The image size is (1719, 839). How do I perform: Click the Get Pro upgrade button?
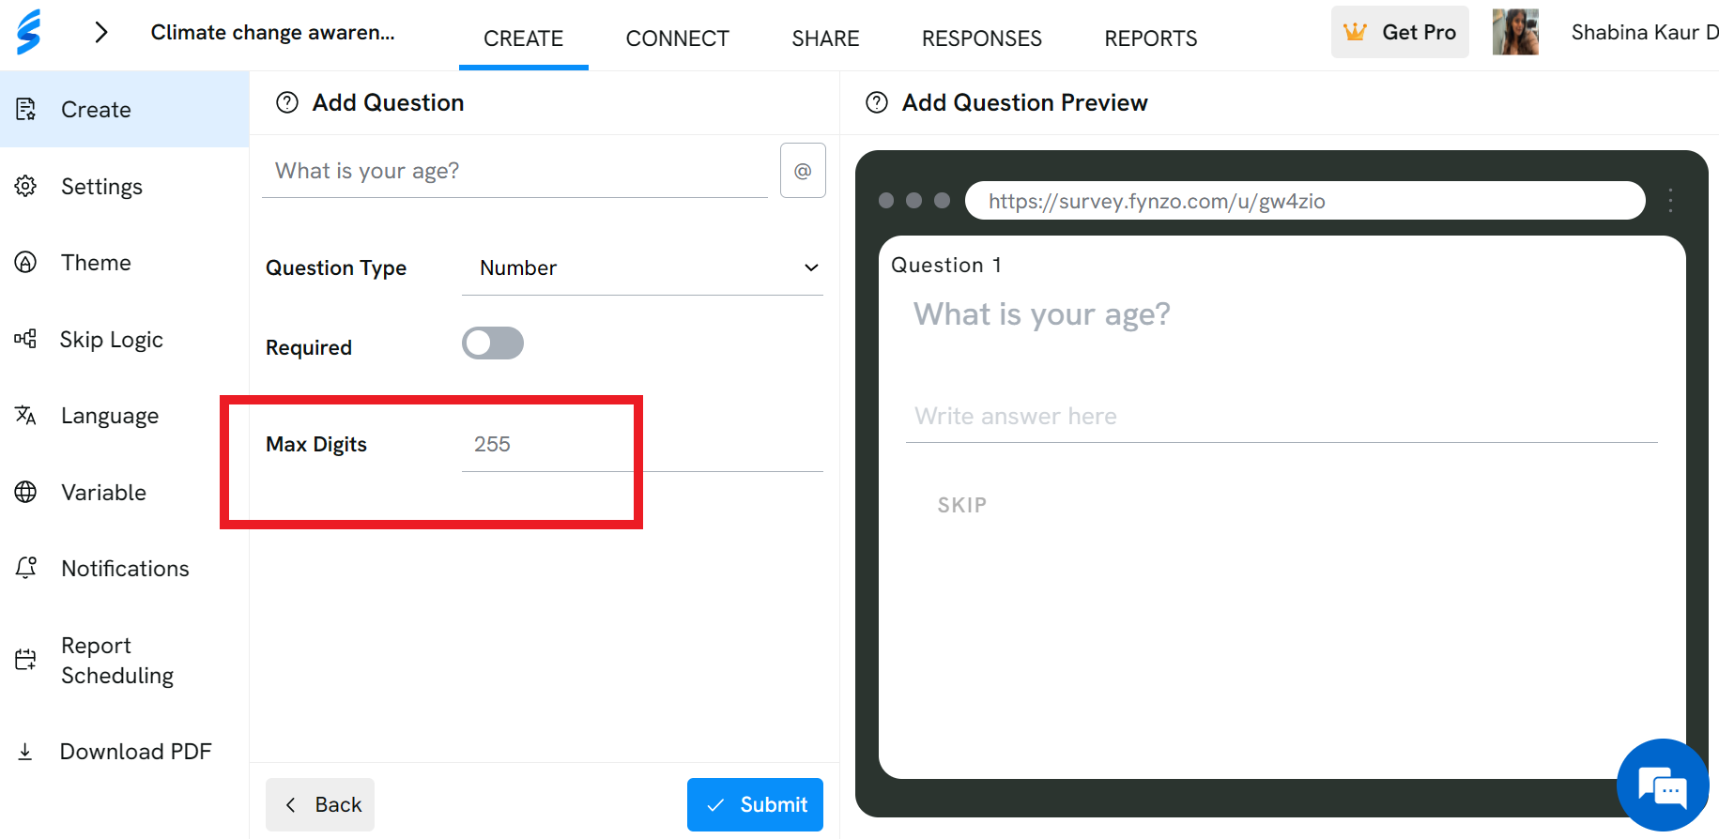coord(1400,32)
